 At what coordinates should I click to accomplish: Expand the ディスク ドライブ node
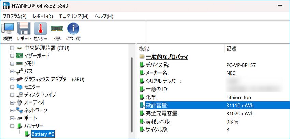12,95
